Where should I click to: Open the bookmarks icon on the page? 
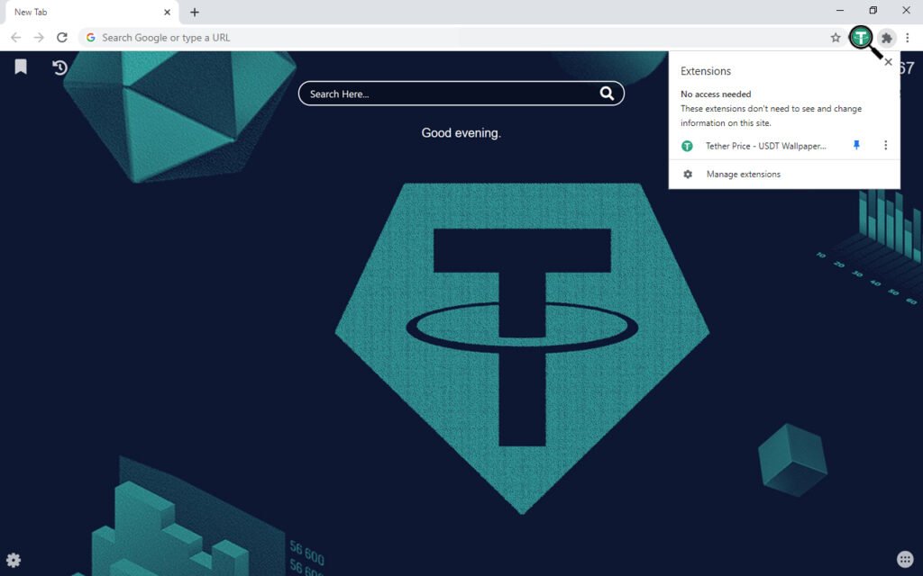click(x=21, y=67)
